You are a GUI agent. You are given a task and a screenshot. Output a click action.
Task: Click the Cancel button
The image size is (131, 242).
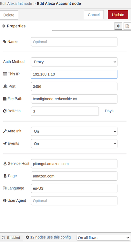(x=94, y=15)
